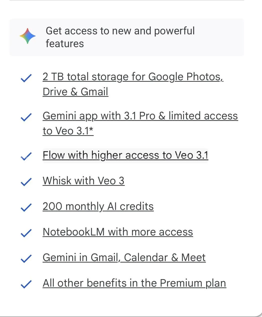The width and height of the screenshot is (262, 317).
Task: Click checkmark beside 2 TB total storage
Action: [26, 78]
